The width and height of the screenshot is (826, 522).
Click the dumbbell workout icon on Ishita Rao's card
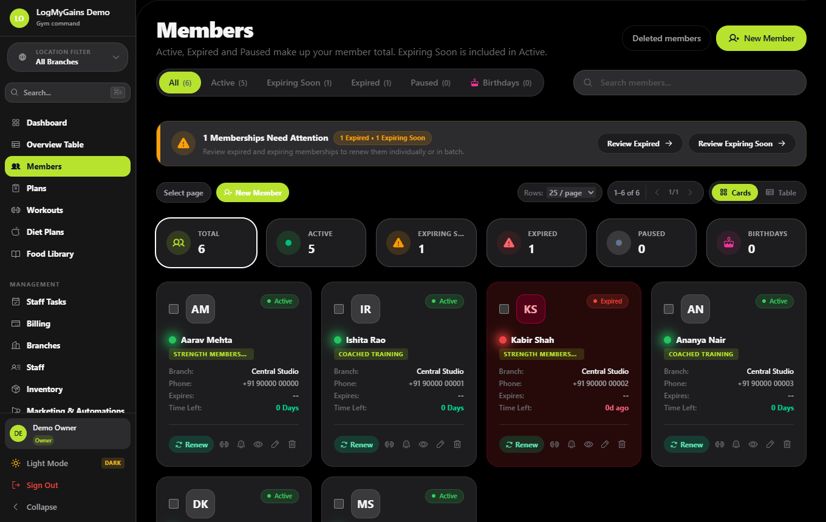pyautogui.click(x=389, y=444)
